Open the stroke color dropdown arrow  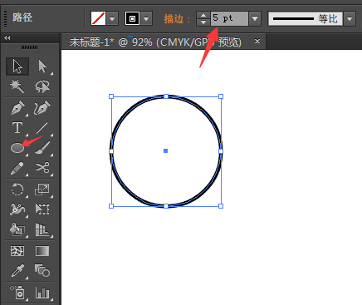(146, 19)
